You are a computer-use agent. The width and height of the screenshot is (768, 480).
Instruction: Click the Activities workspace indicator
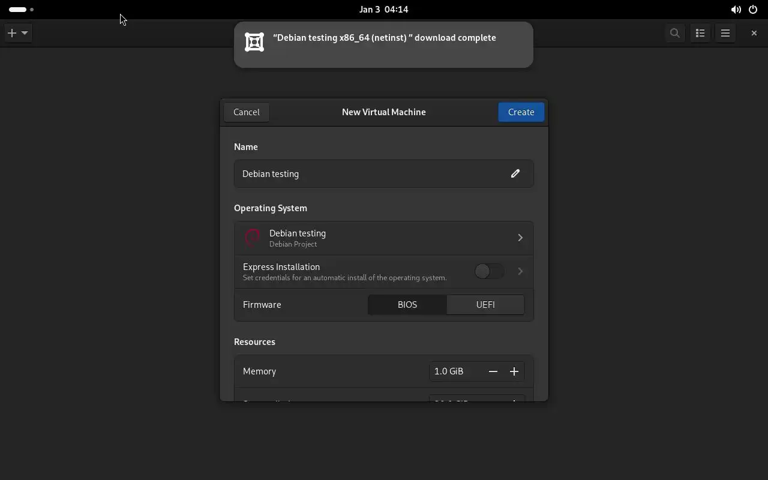(x=22, y=10)
